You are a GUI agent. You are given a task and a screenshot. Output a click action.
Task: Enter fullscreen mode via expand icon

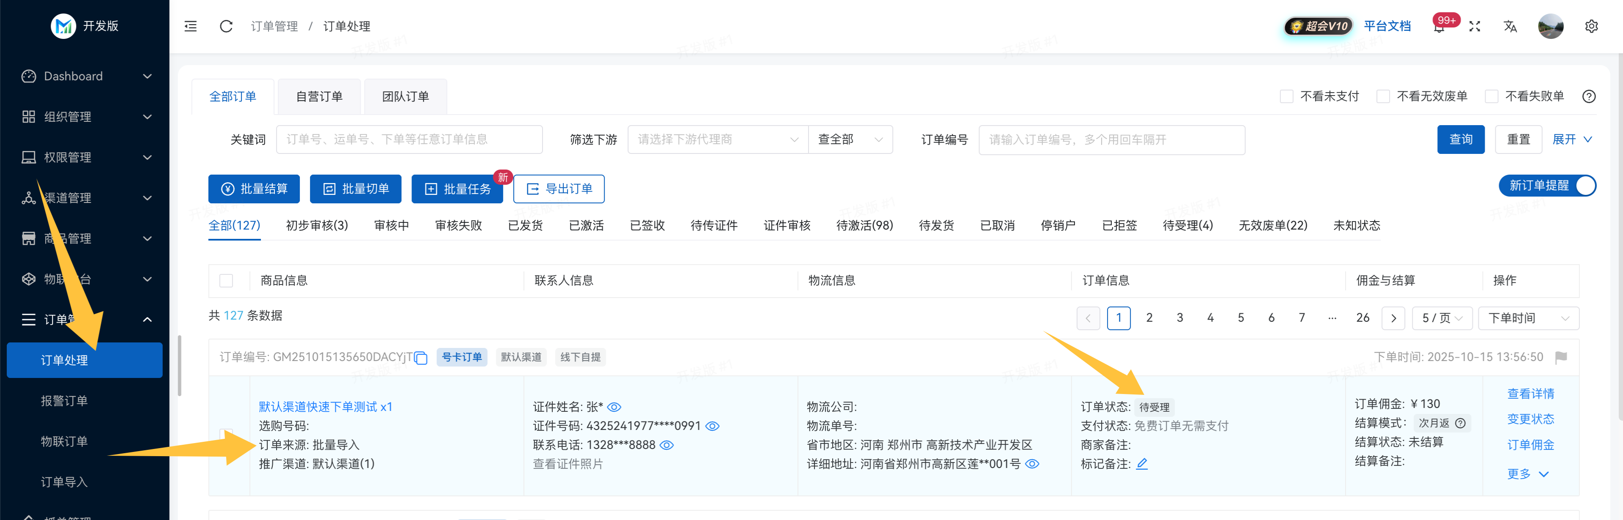1474,27
